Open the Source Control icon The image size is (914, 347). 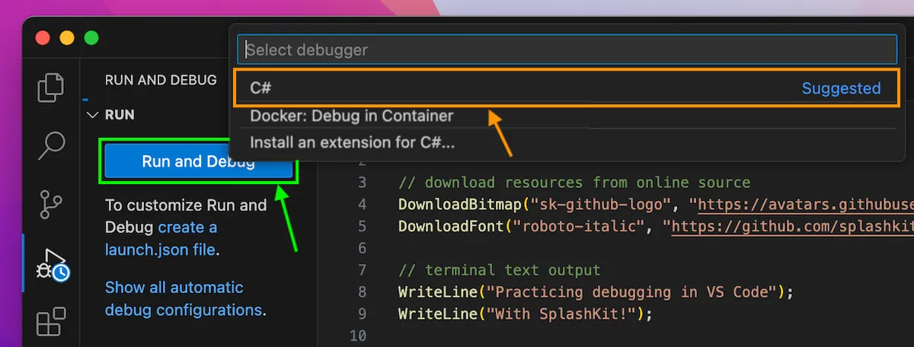(51, 203)
